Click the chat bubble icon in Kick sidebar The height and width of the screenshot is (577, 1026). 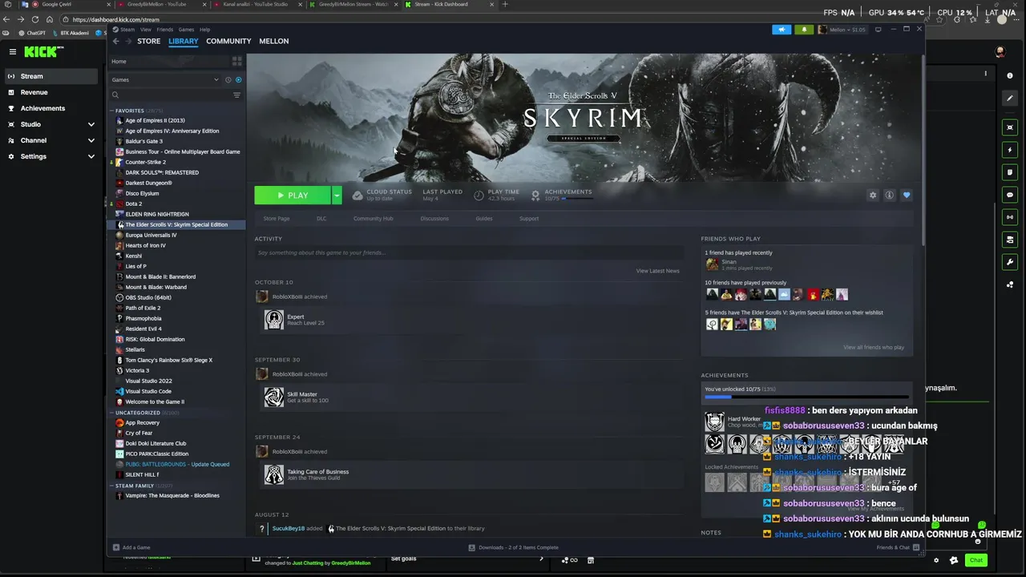point(1009,195)
